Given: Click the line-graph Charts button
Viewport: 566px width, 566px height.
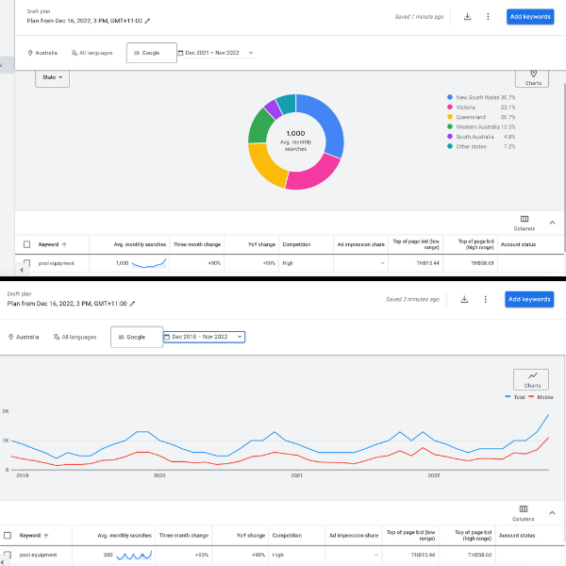Looking at the screenshot, I should pos(531,379).
